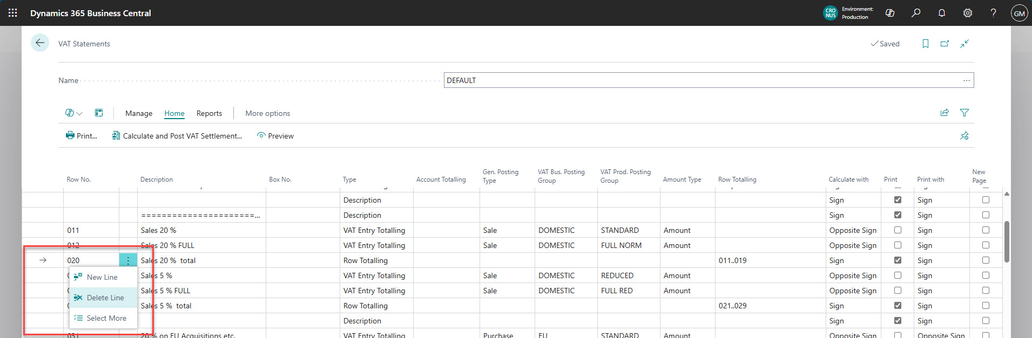Click the grid edit-list icon next to Copilot
Viewport: 1032px width, 338px height.
click(99, 113)
